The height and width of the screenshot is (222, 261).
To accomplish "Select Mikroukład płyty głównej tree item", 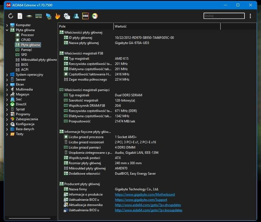I will [x=39, y=60].
